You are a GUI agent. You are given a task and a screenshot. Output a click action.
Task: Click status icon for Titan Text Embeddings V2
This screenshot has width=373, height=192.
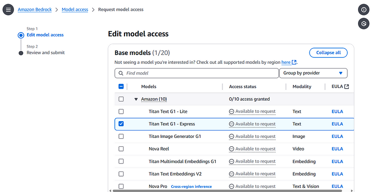click(x=231, y=174)
